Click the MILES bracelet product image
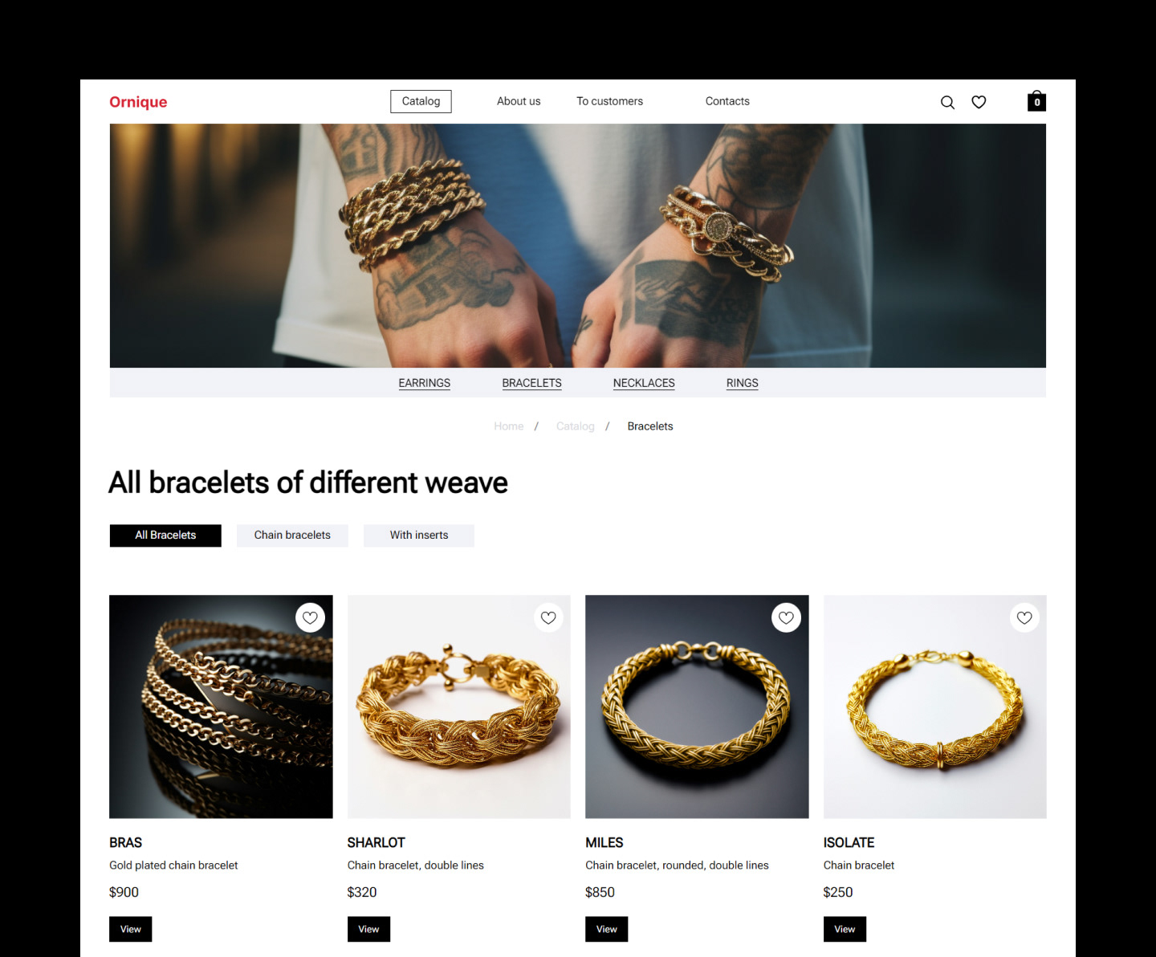1156x957 pixels. (x=697, y=707)
